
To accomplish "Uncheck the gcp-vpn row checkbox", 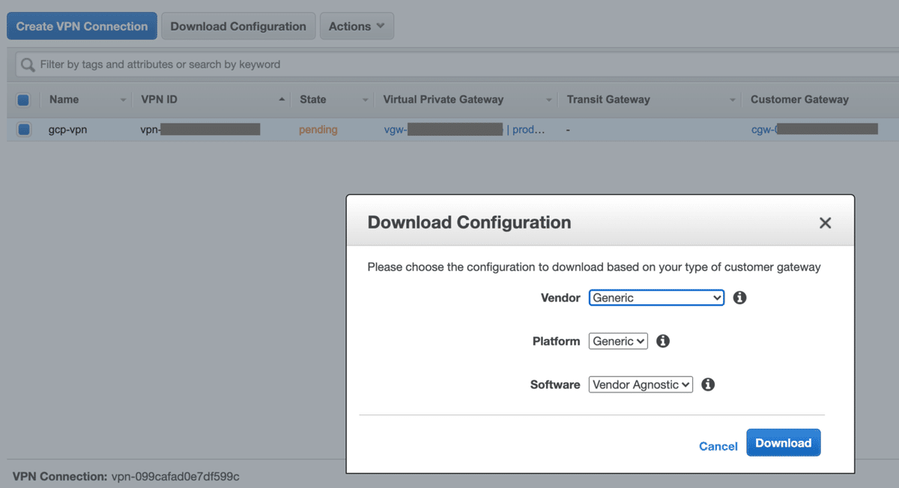I will [x=24, y=130].
